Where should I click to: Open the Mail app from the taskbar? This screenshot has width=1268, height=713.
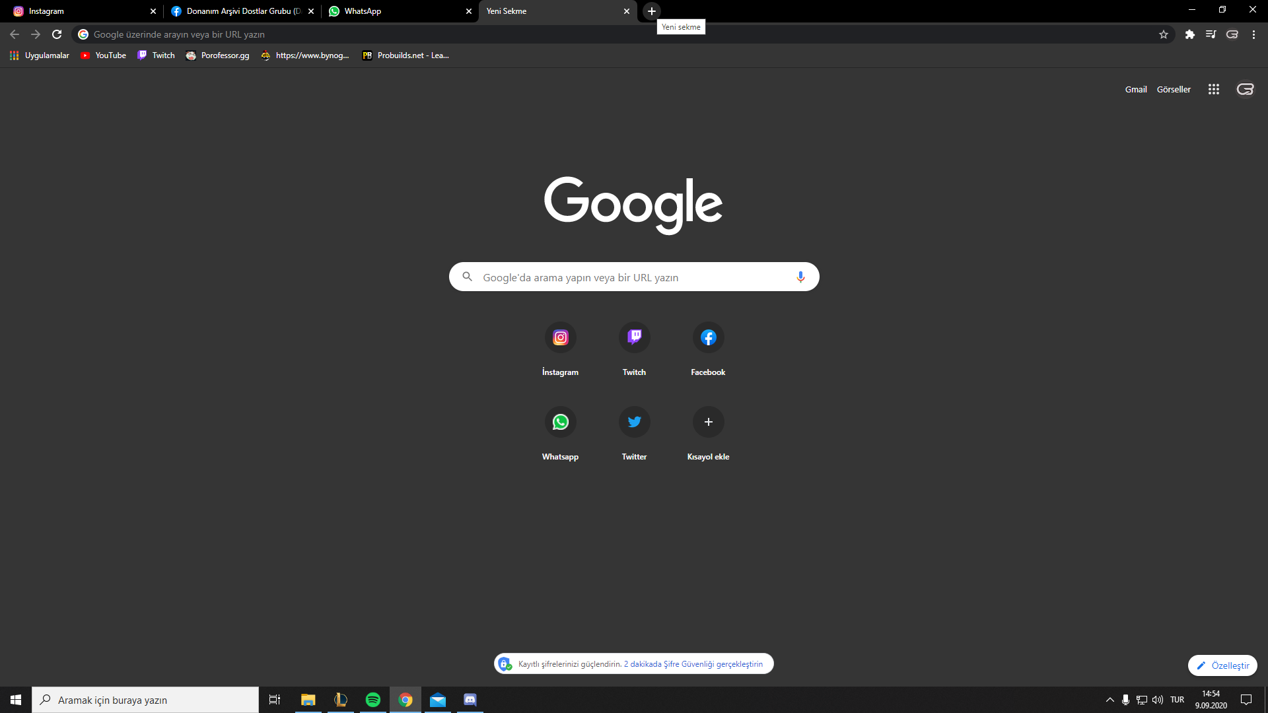coord(438,700)
